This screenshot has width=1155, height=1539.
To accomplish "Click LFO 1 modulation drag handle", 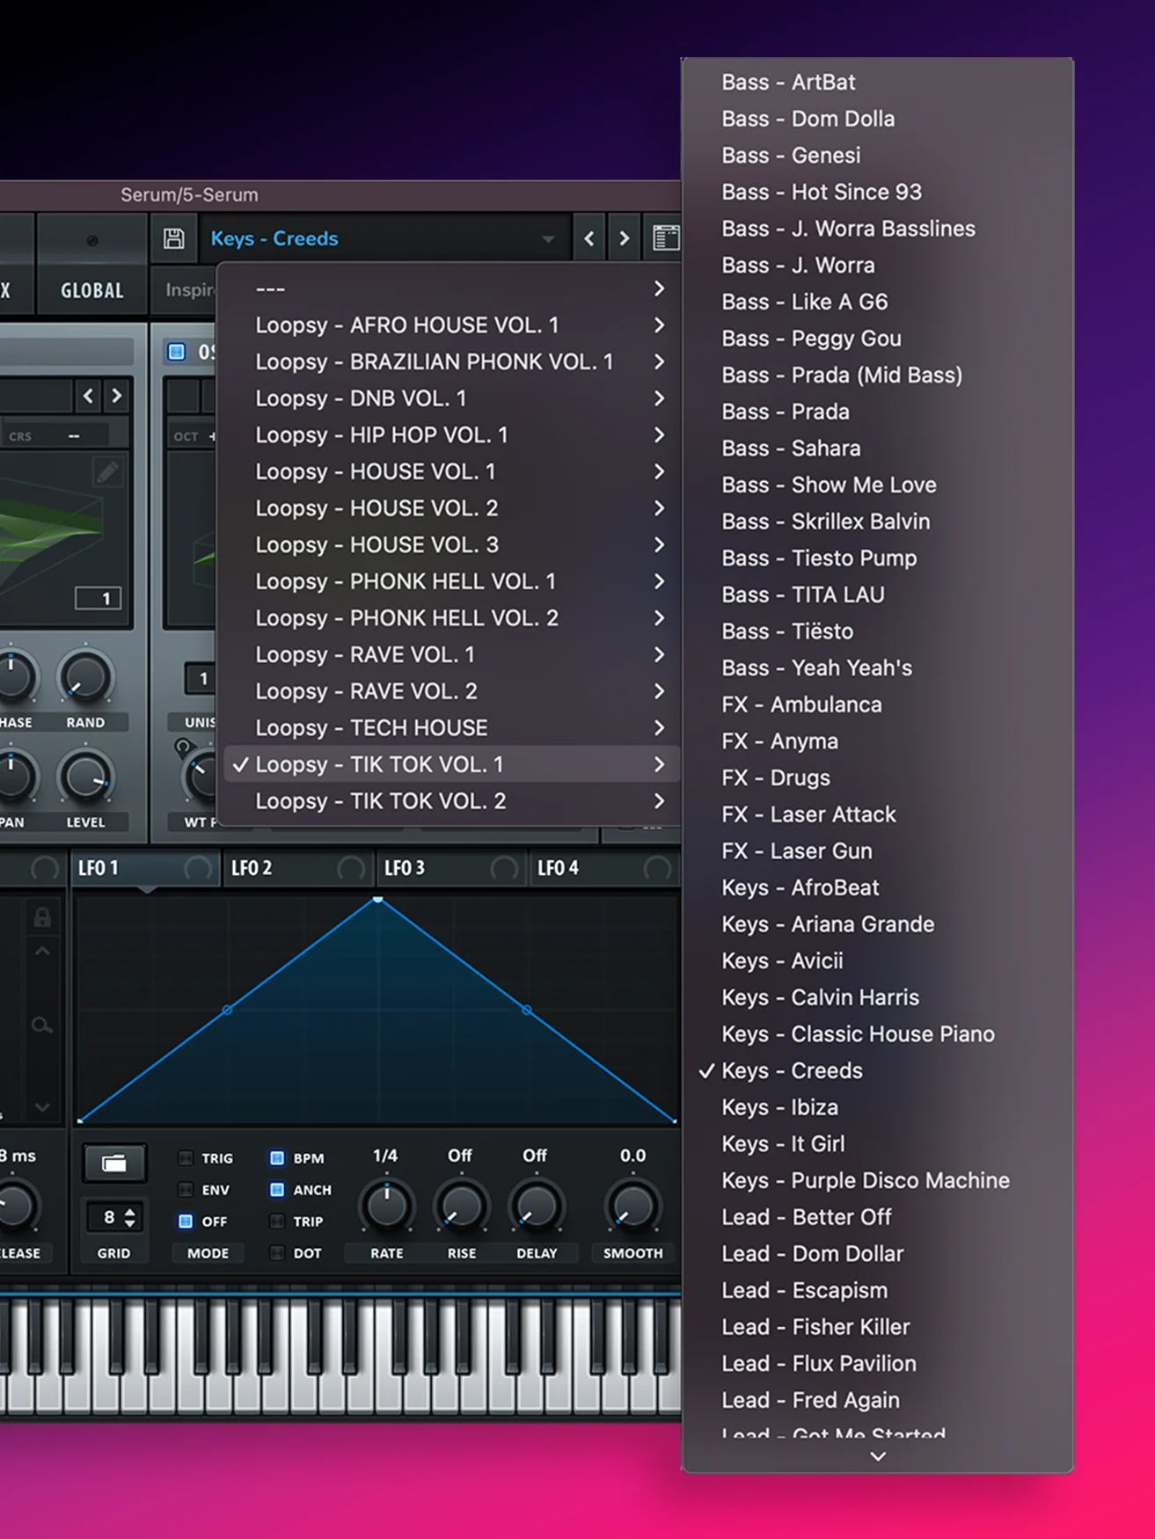I will tap(198, 869).
